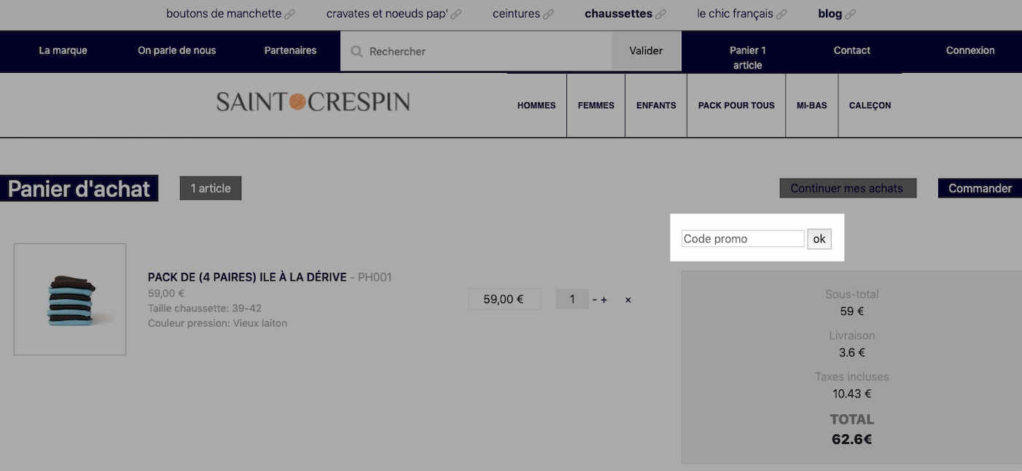Proceed with the Commander button
The image size is (1022, 471).
pyautogui.click(x=980, y=188)
